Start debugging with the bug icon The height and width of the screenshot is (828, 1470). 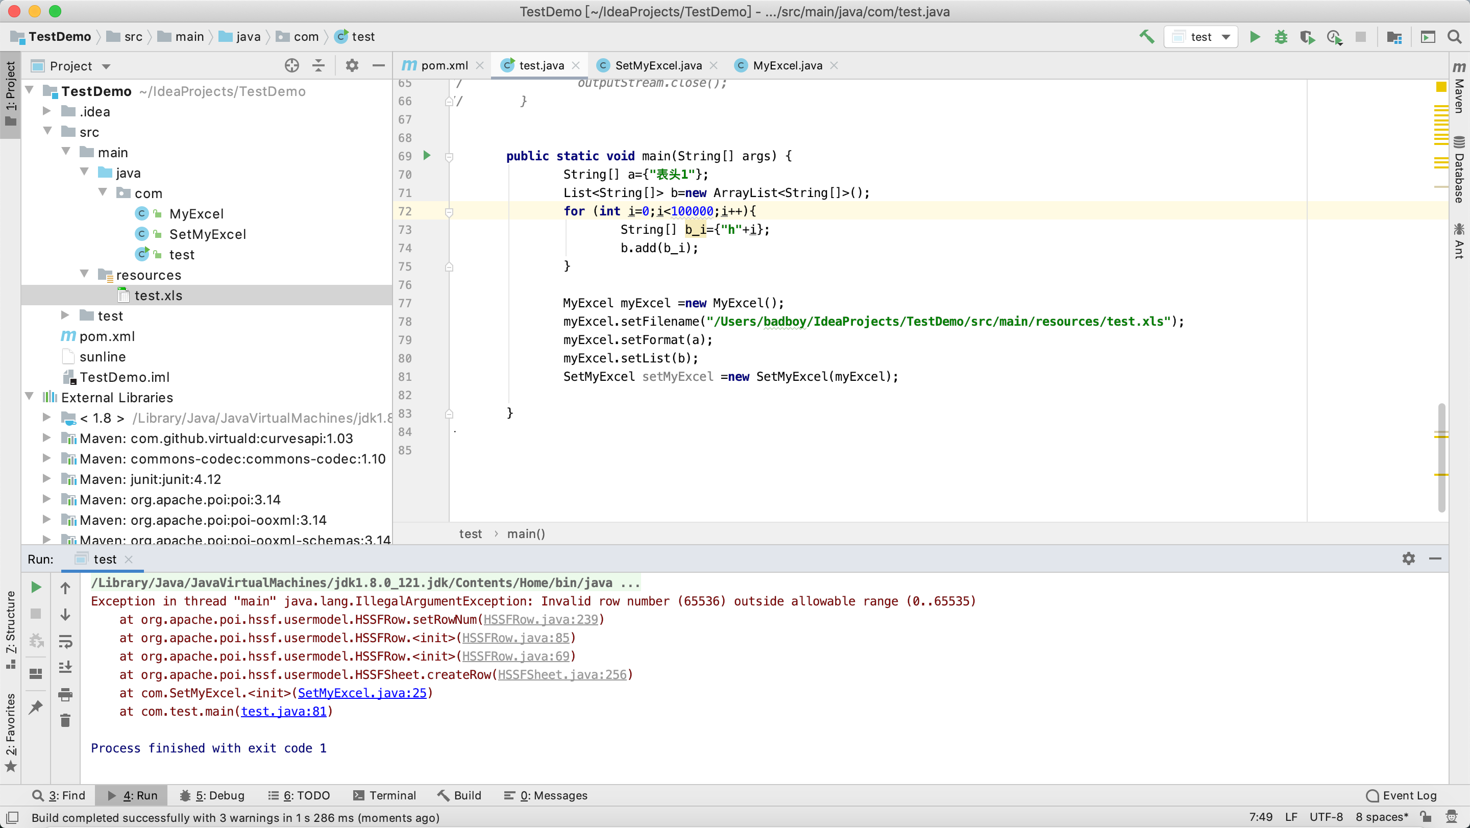pos(1281,37)
